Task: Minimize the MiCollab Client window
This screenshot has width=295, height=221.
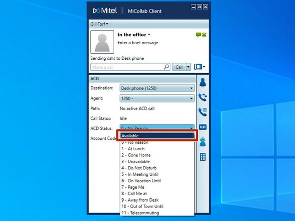Action: coord(193,7)
